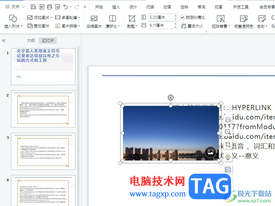
Task: Click the Undo arrow icon
Action: click(x=65, y=7)
